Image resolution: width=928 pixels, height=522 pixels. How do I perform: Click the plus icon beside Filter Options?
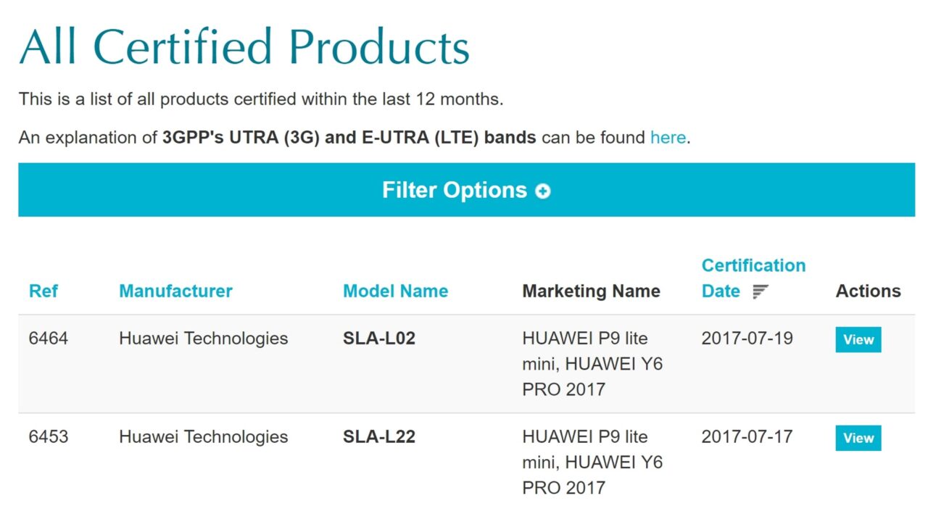pyautogui.click(x=542, y=191)
